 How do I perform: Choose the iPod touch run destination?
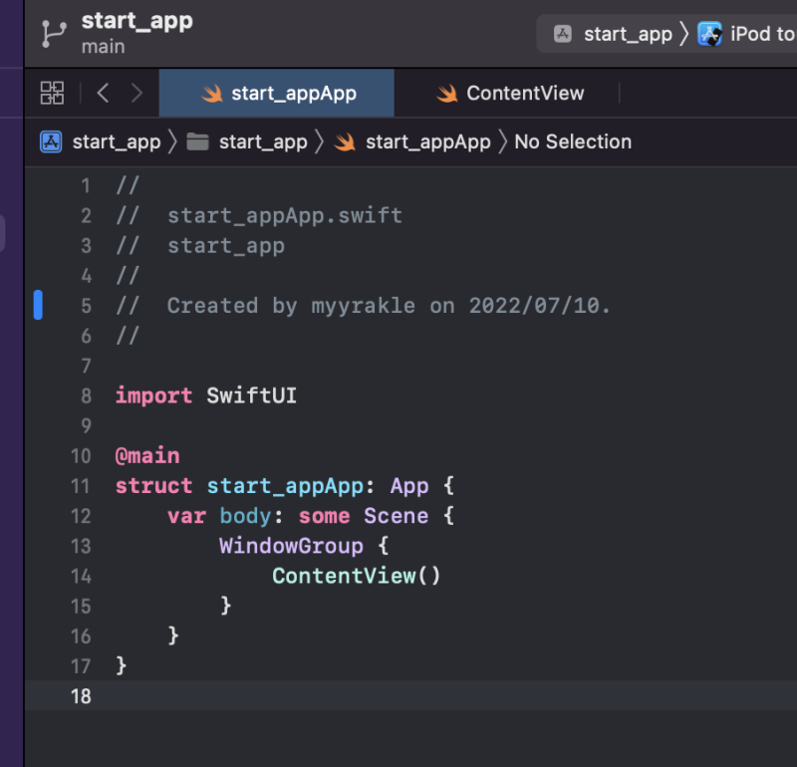762,34
